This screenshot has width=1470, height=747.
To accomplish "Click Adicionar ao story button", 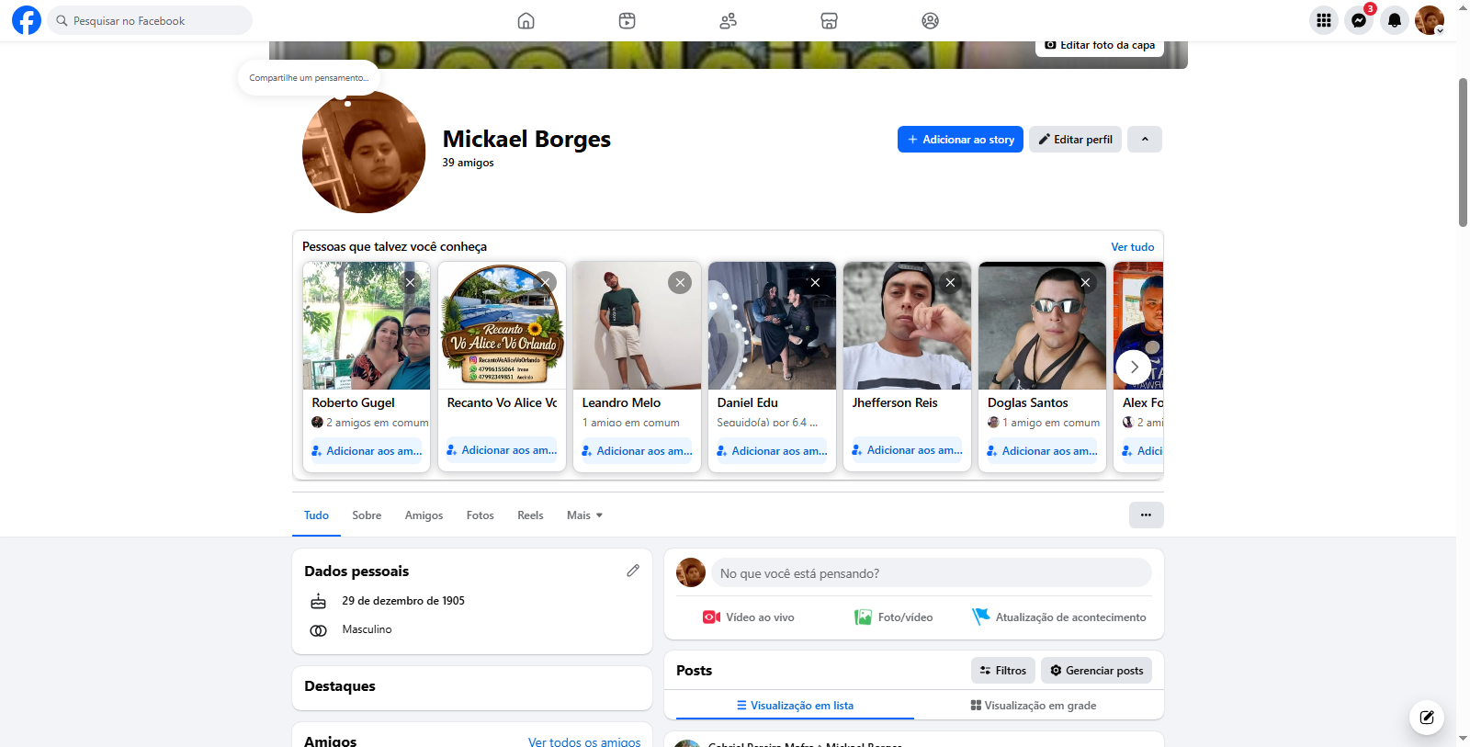I will coord(960,140).
